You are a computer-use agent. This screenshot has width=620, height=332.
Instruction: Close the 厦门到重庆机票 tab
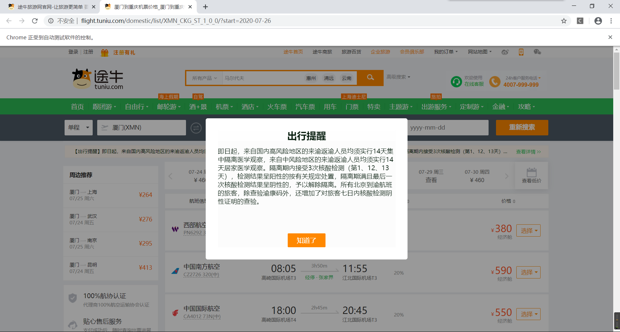tap(190, 7)
